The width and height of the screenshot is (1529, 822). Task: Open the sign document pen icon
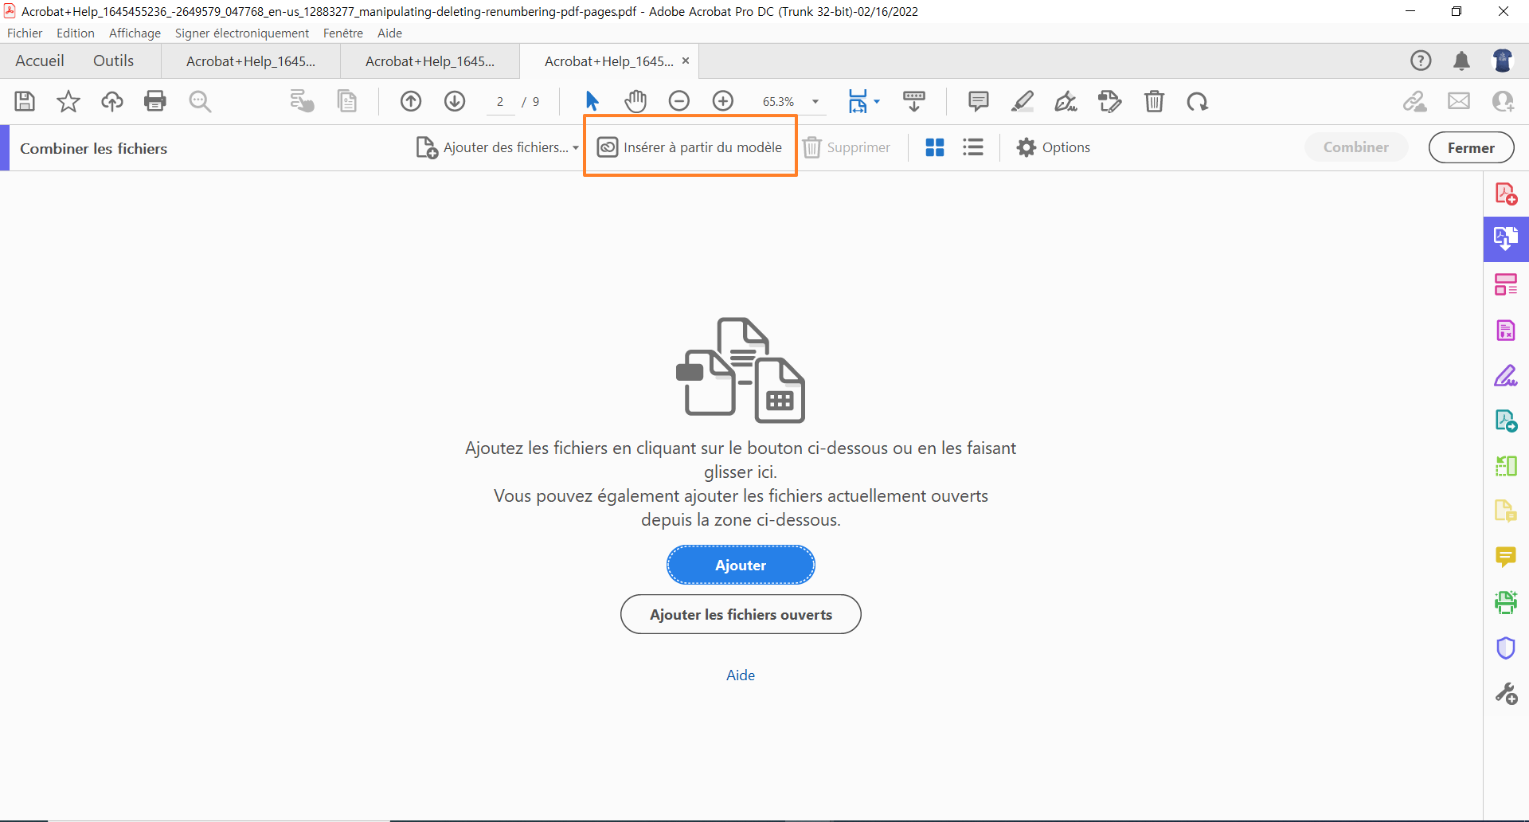pos(1066,101)
